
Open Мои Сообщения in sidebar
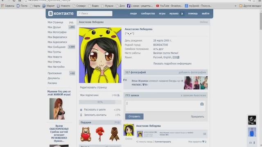(56, 47)
